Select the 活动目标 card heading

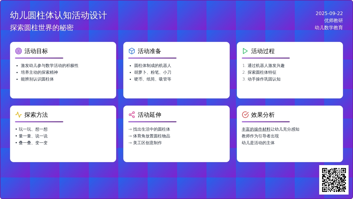(36, 51)
